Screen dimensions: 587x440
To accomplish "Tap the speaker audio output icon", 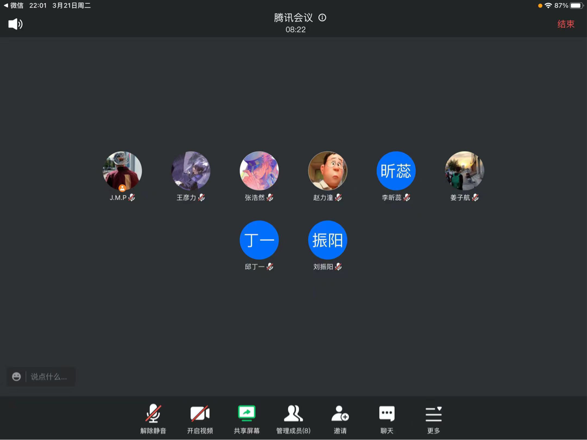I will (15, 24).
